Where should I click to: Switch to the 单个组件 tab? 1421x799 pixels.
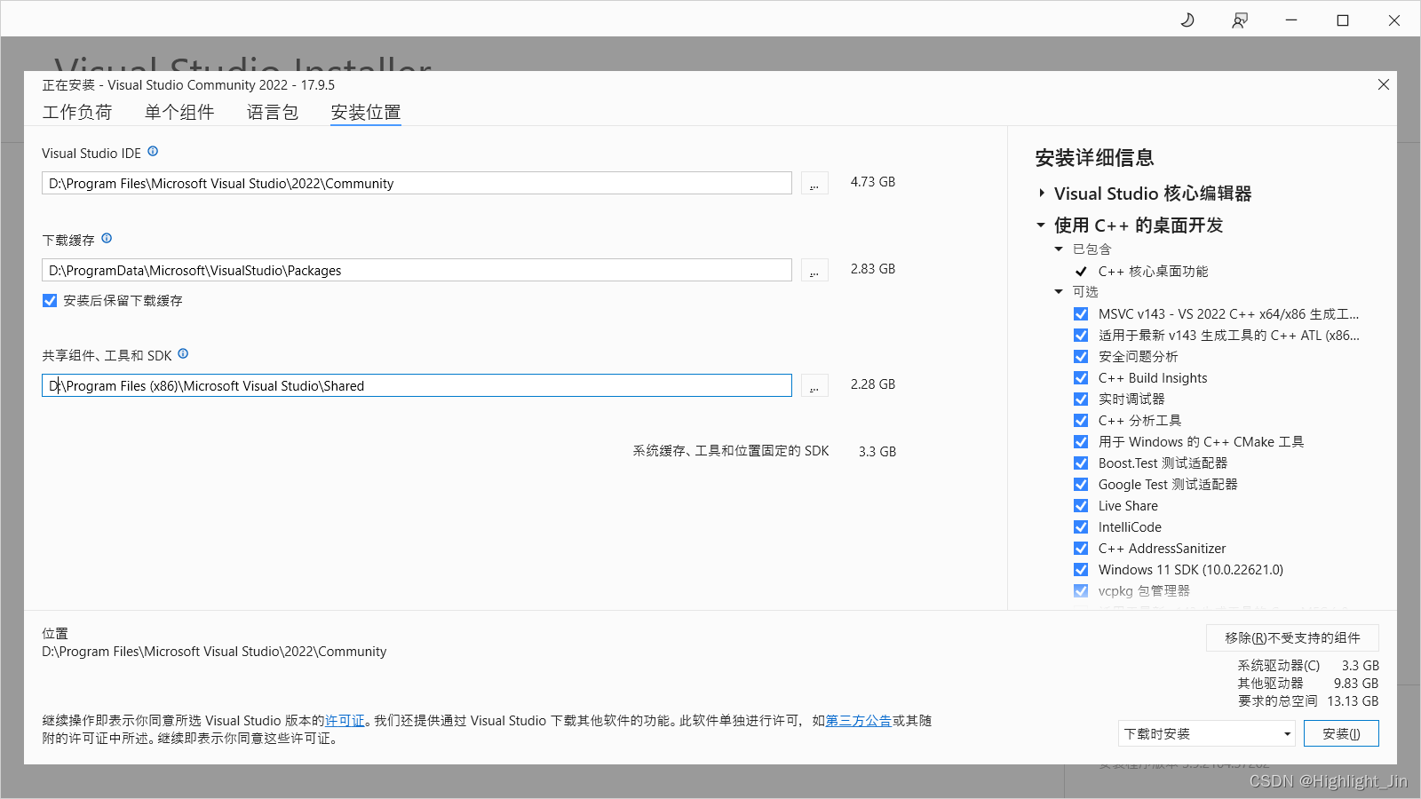pyautogui.click(x=179, y=113)
